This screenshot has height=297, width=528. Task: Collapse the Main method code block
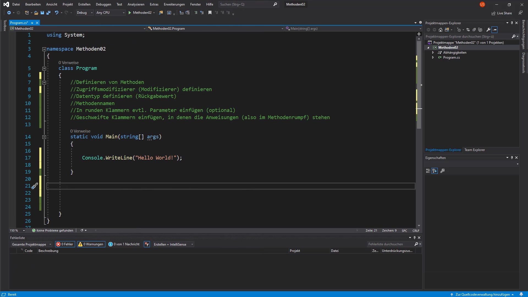tap(44, 137)
